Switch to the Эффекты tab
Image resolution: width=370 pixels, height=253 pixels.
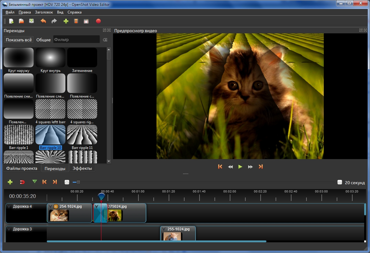[82, 168]
